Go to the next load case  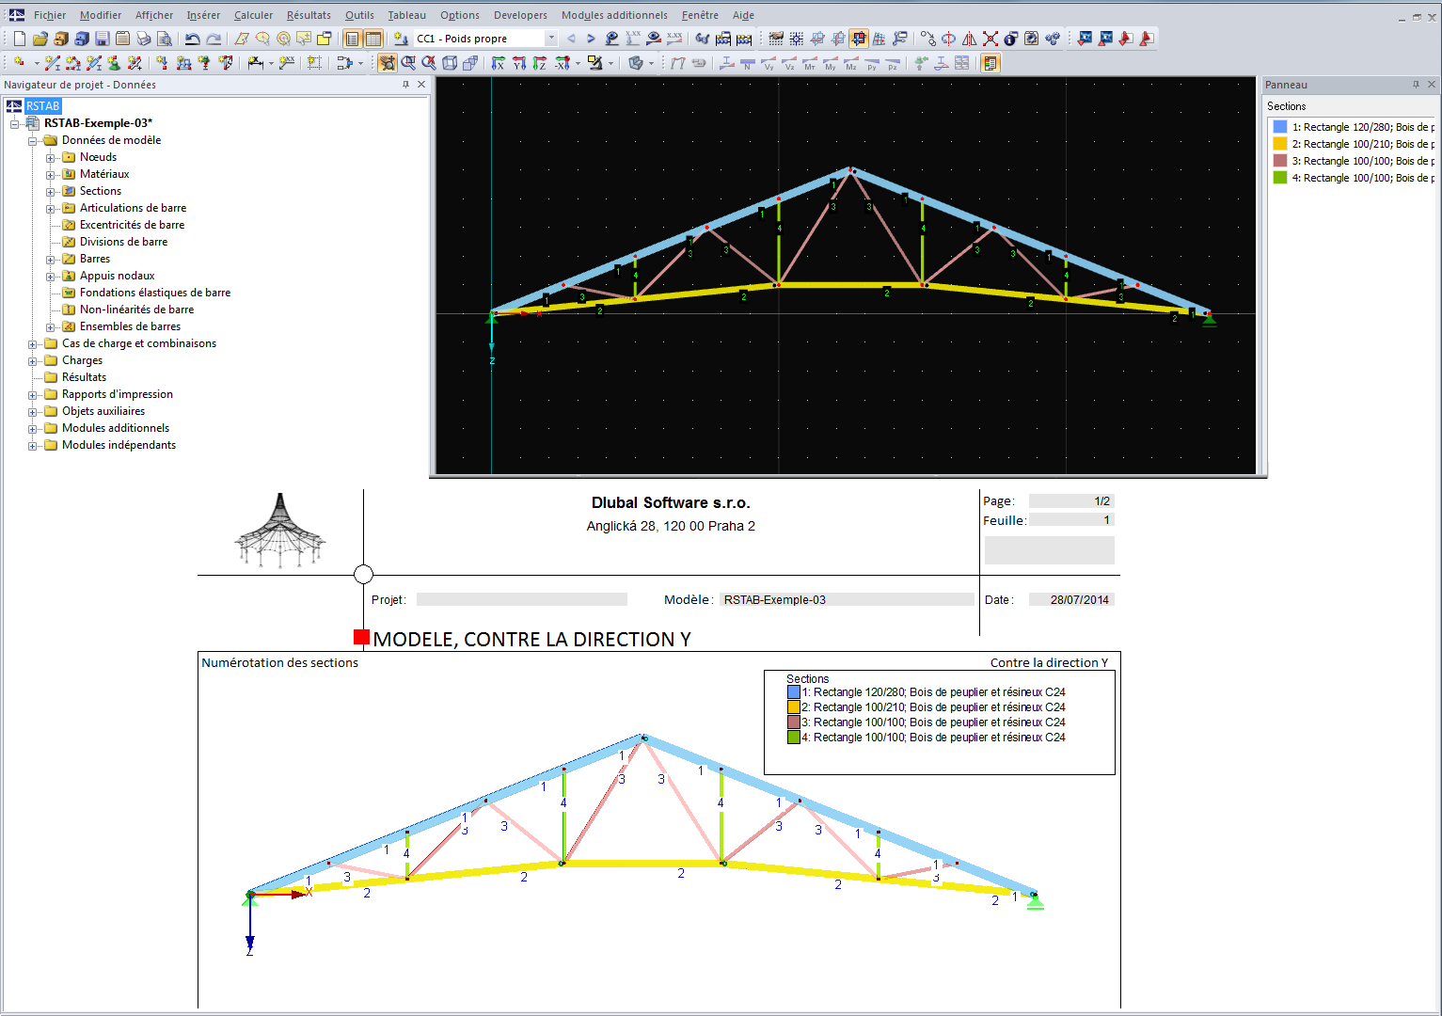point(591,39)
